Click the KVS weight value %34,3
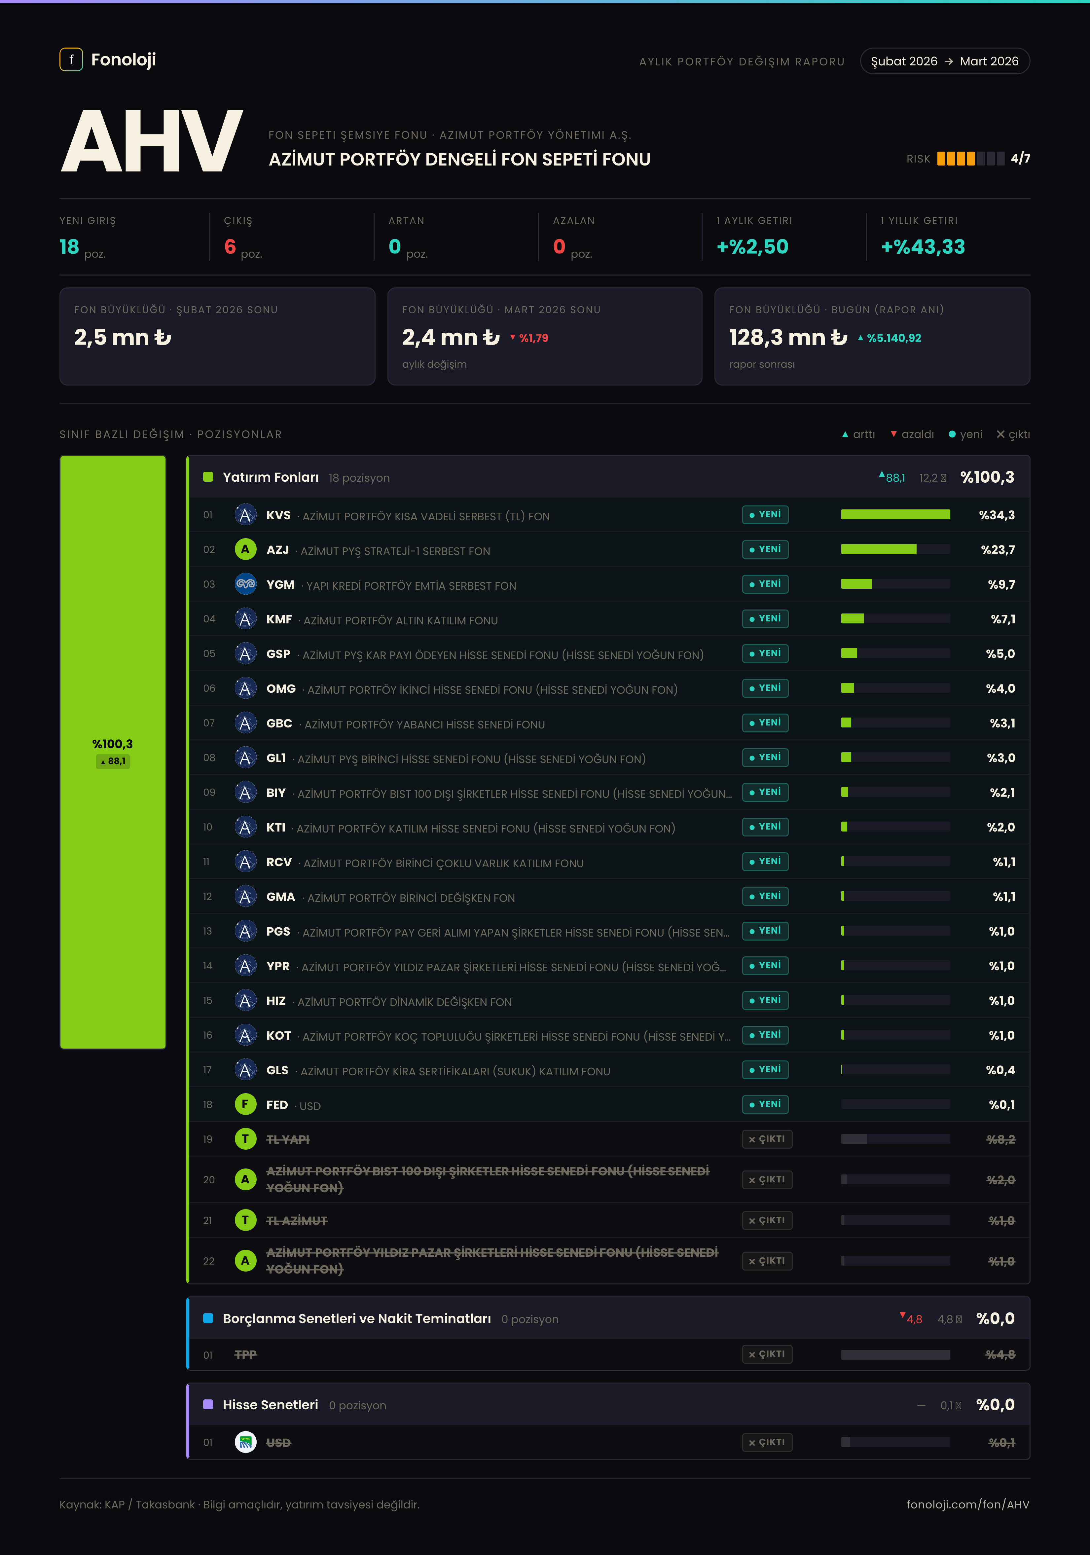The image size is (1090, 1555). [997, 515]
